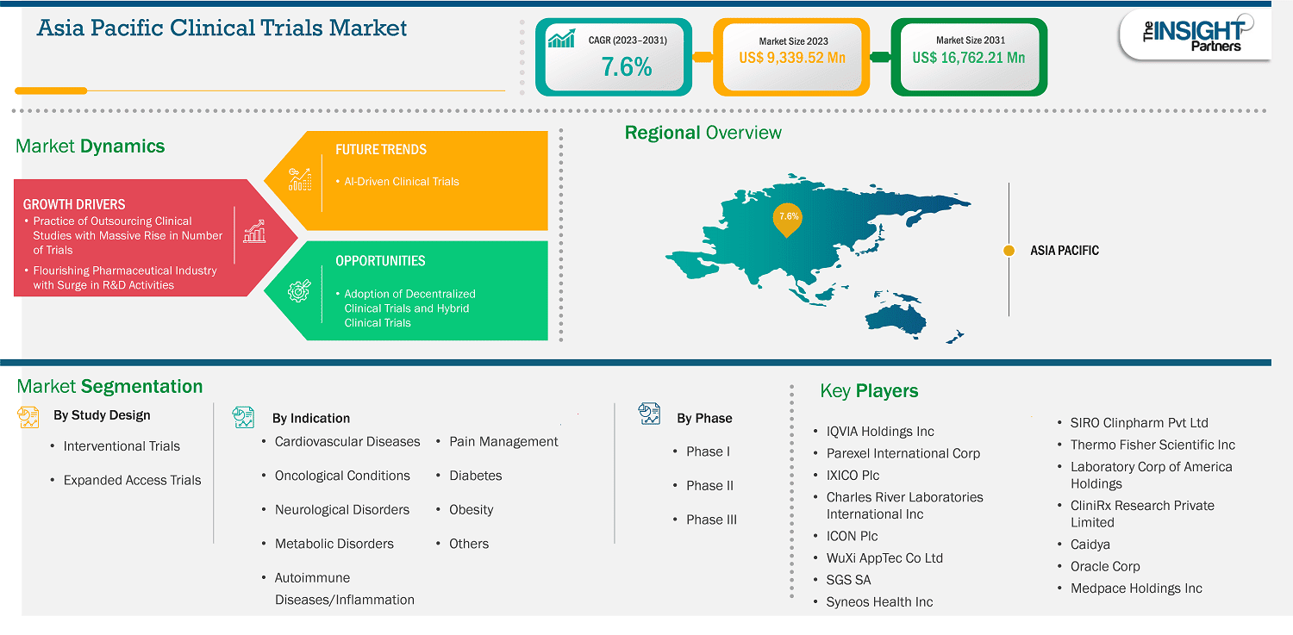Click the By Study Design document icon
The width and height of the screenshot is (1293, 635).
tap(28, 417)
